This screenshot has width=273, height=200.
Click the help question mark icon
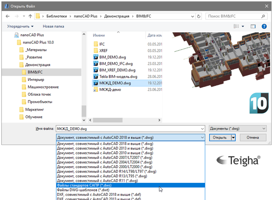(263, 26)
